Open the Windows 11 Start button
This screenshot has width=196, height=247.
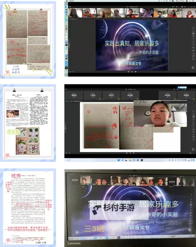[119, 160]
